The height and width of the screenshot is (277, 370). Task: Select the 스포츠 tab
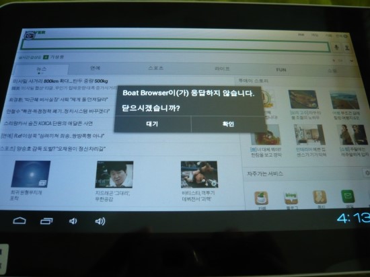156,68
